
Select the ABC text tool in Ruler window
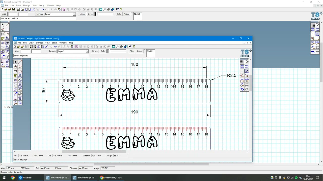tap(15, 80)
